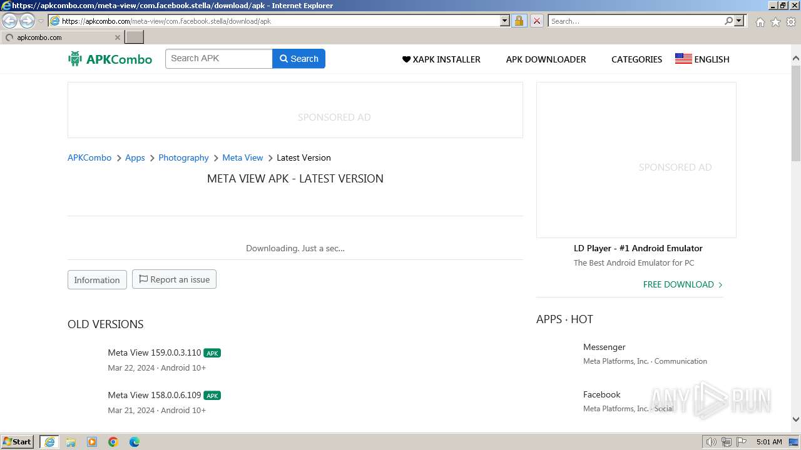
Task: Open a new blank tab
Action: click(x=135, y=37)
